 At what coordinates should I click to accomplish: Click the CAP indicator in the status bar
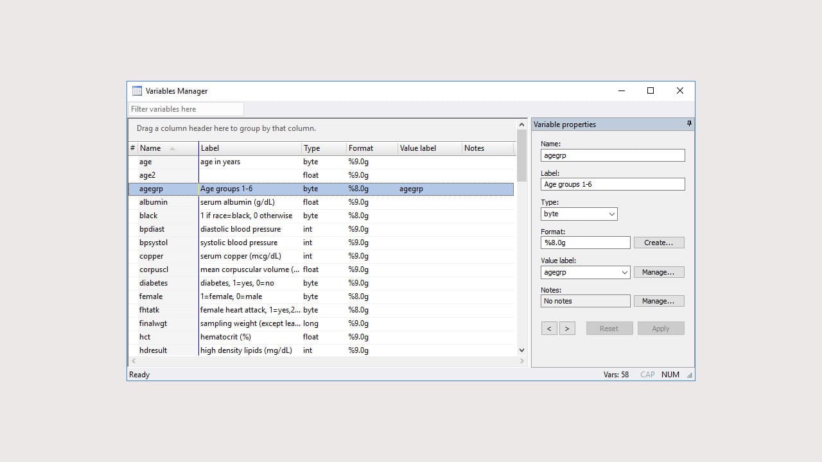pyautogui.click(x=647, y=374)
